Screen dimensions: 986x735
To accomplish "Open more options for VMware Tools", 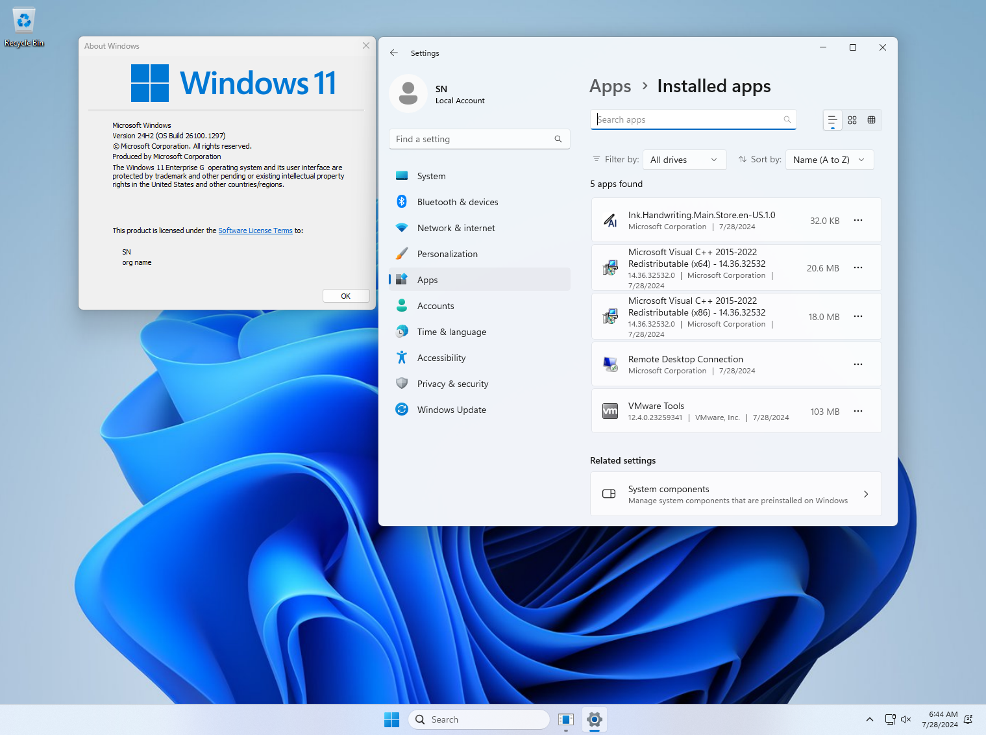I will pyautogui.click(x=858, y=411).
